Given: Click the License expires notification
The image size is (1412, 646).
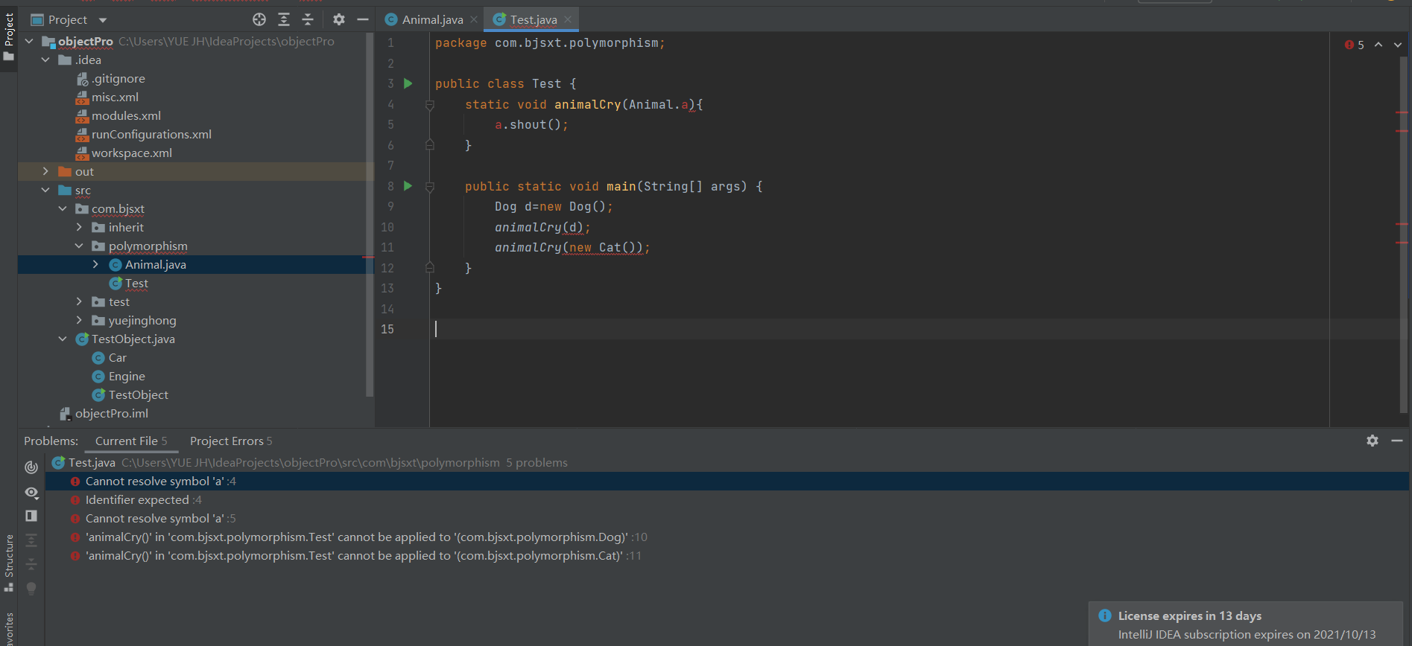Looking at the screenshot, I should pos(1246,624).
